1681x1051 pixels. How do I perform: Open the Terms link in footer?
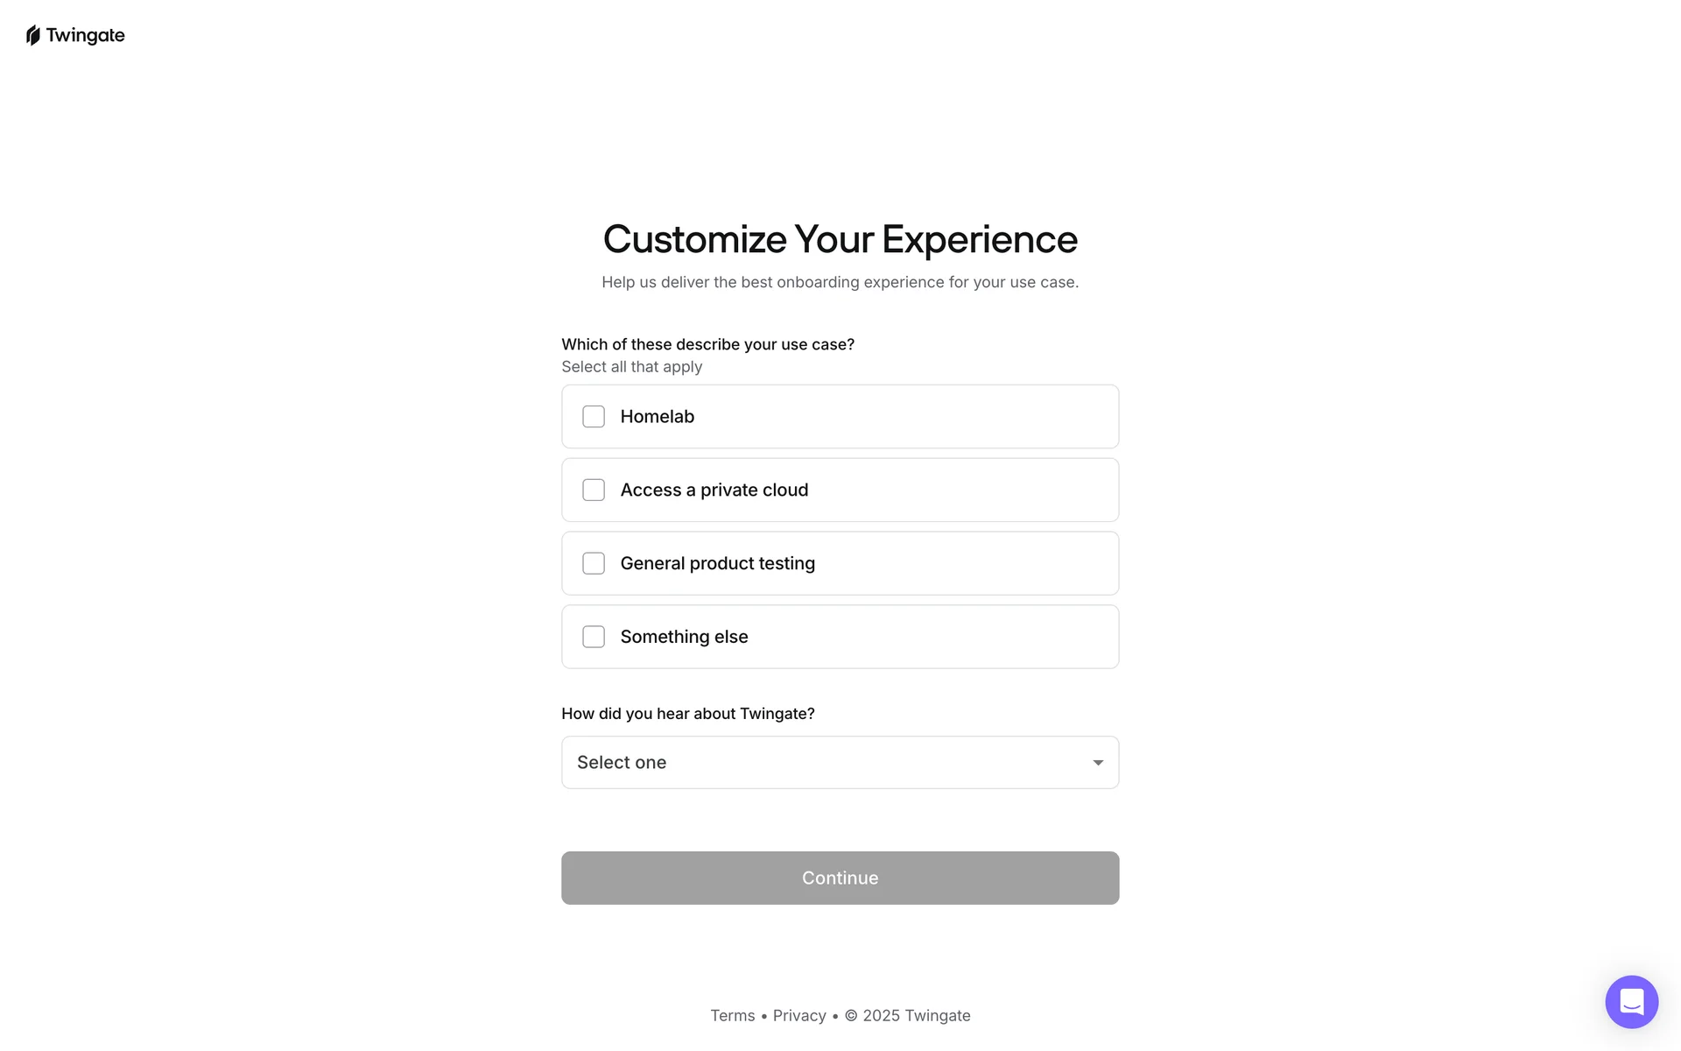click(x=732, y=1016)
